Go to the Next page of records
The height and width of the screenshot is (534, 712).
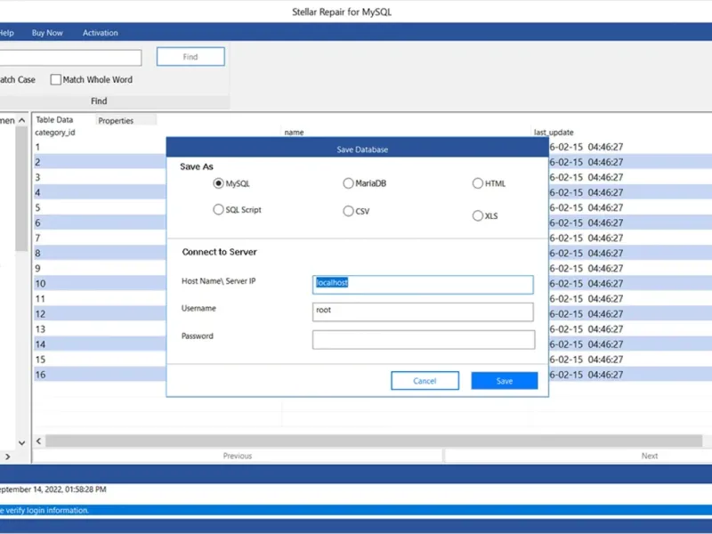pyautogui.click(x=650, y=456)
